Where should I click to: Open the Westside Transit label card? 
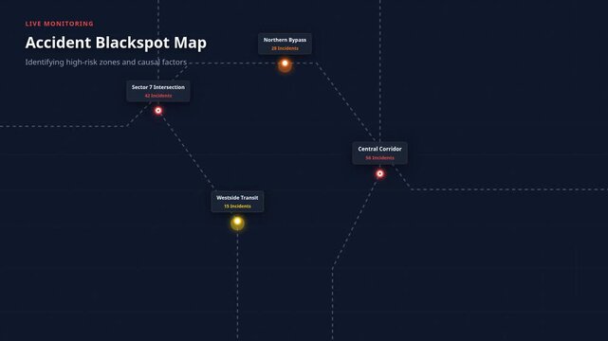point(237,202)
